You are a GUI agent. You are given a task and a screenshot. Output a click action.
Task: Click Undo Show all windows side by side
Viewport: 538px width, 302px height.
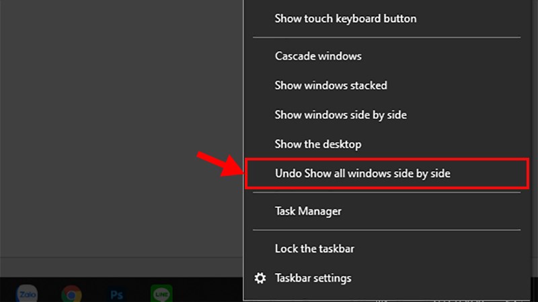click(x=387, y=174)
